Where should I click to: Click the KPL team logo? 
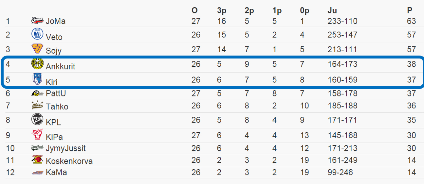pos(37,120)
